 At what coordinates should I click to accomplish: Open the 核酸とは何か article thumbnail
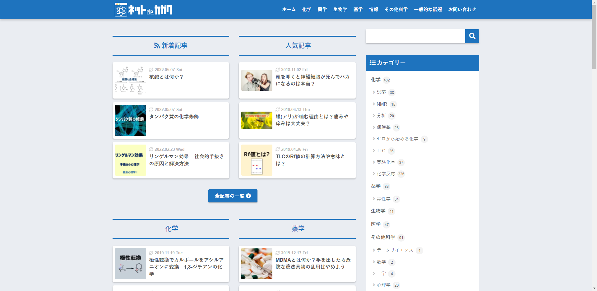coord(130,80)
